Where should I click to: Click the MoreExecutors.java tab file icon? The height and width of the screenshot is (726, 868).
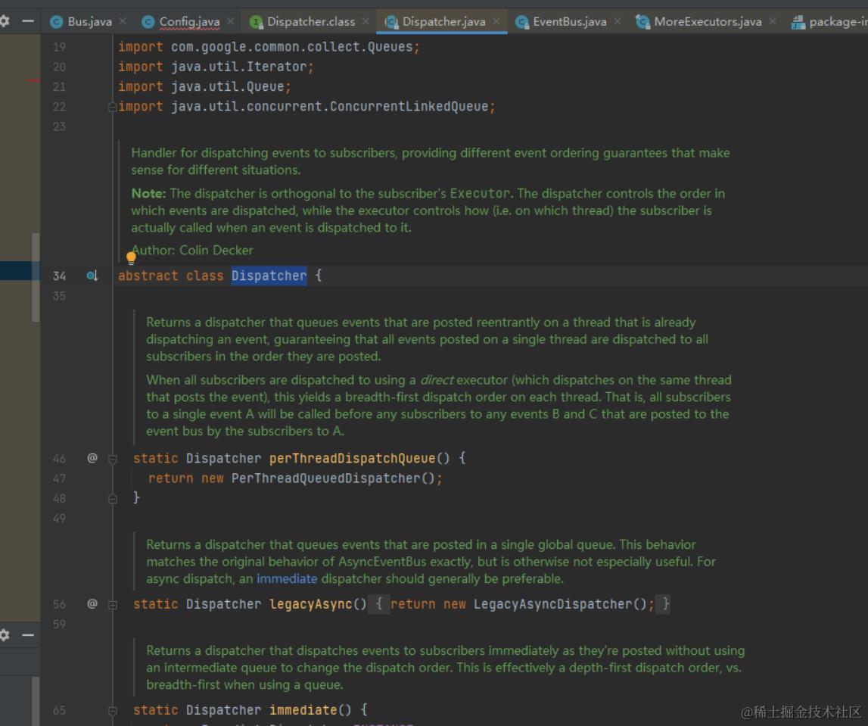643,22
